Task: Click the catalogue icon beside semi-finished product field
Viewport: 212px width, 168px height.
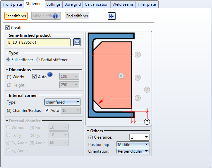Action: (x=77, y=42)
